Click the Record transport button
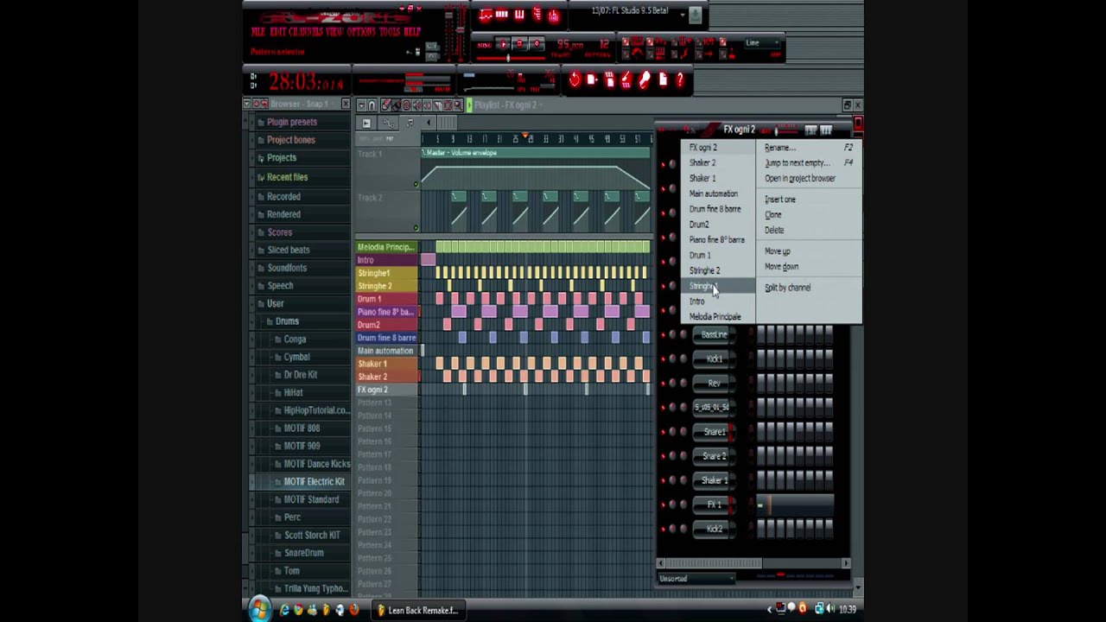Viewport: 1106px width, 622px height. (x=535, y=44)
